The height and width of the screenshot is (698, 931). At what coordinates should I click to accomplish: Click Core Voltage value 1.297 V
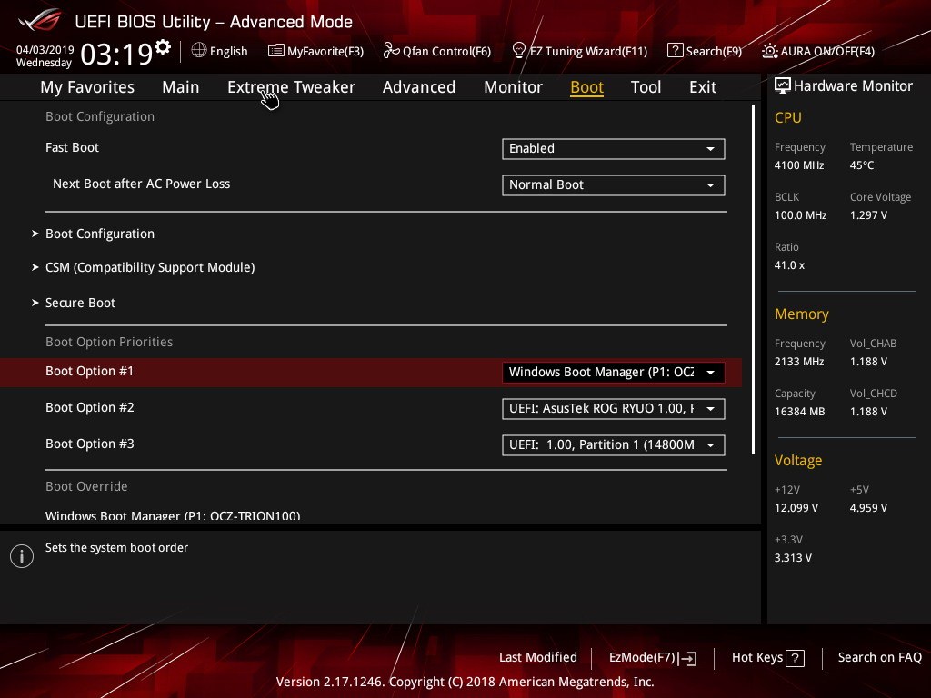[x=868, y=215]
